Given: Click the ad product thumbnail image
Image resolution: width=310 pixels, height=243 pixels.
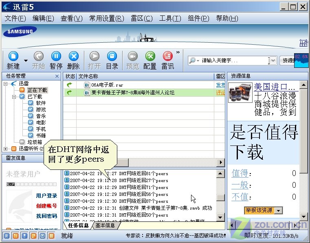Looking at the screenshot, I should pyautogui.click(x=240, y=93).
